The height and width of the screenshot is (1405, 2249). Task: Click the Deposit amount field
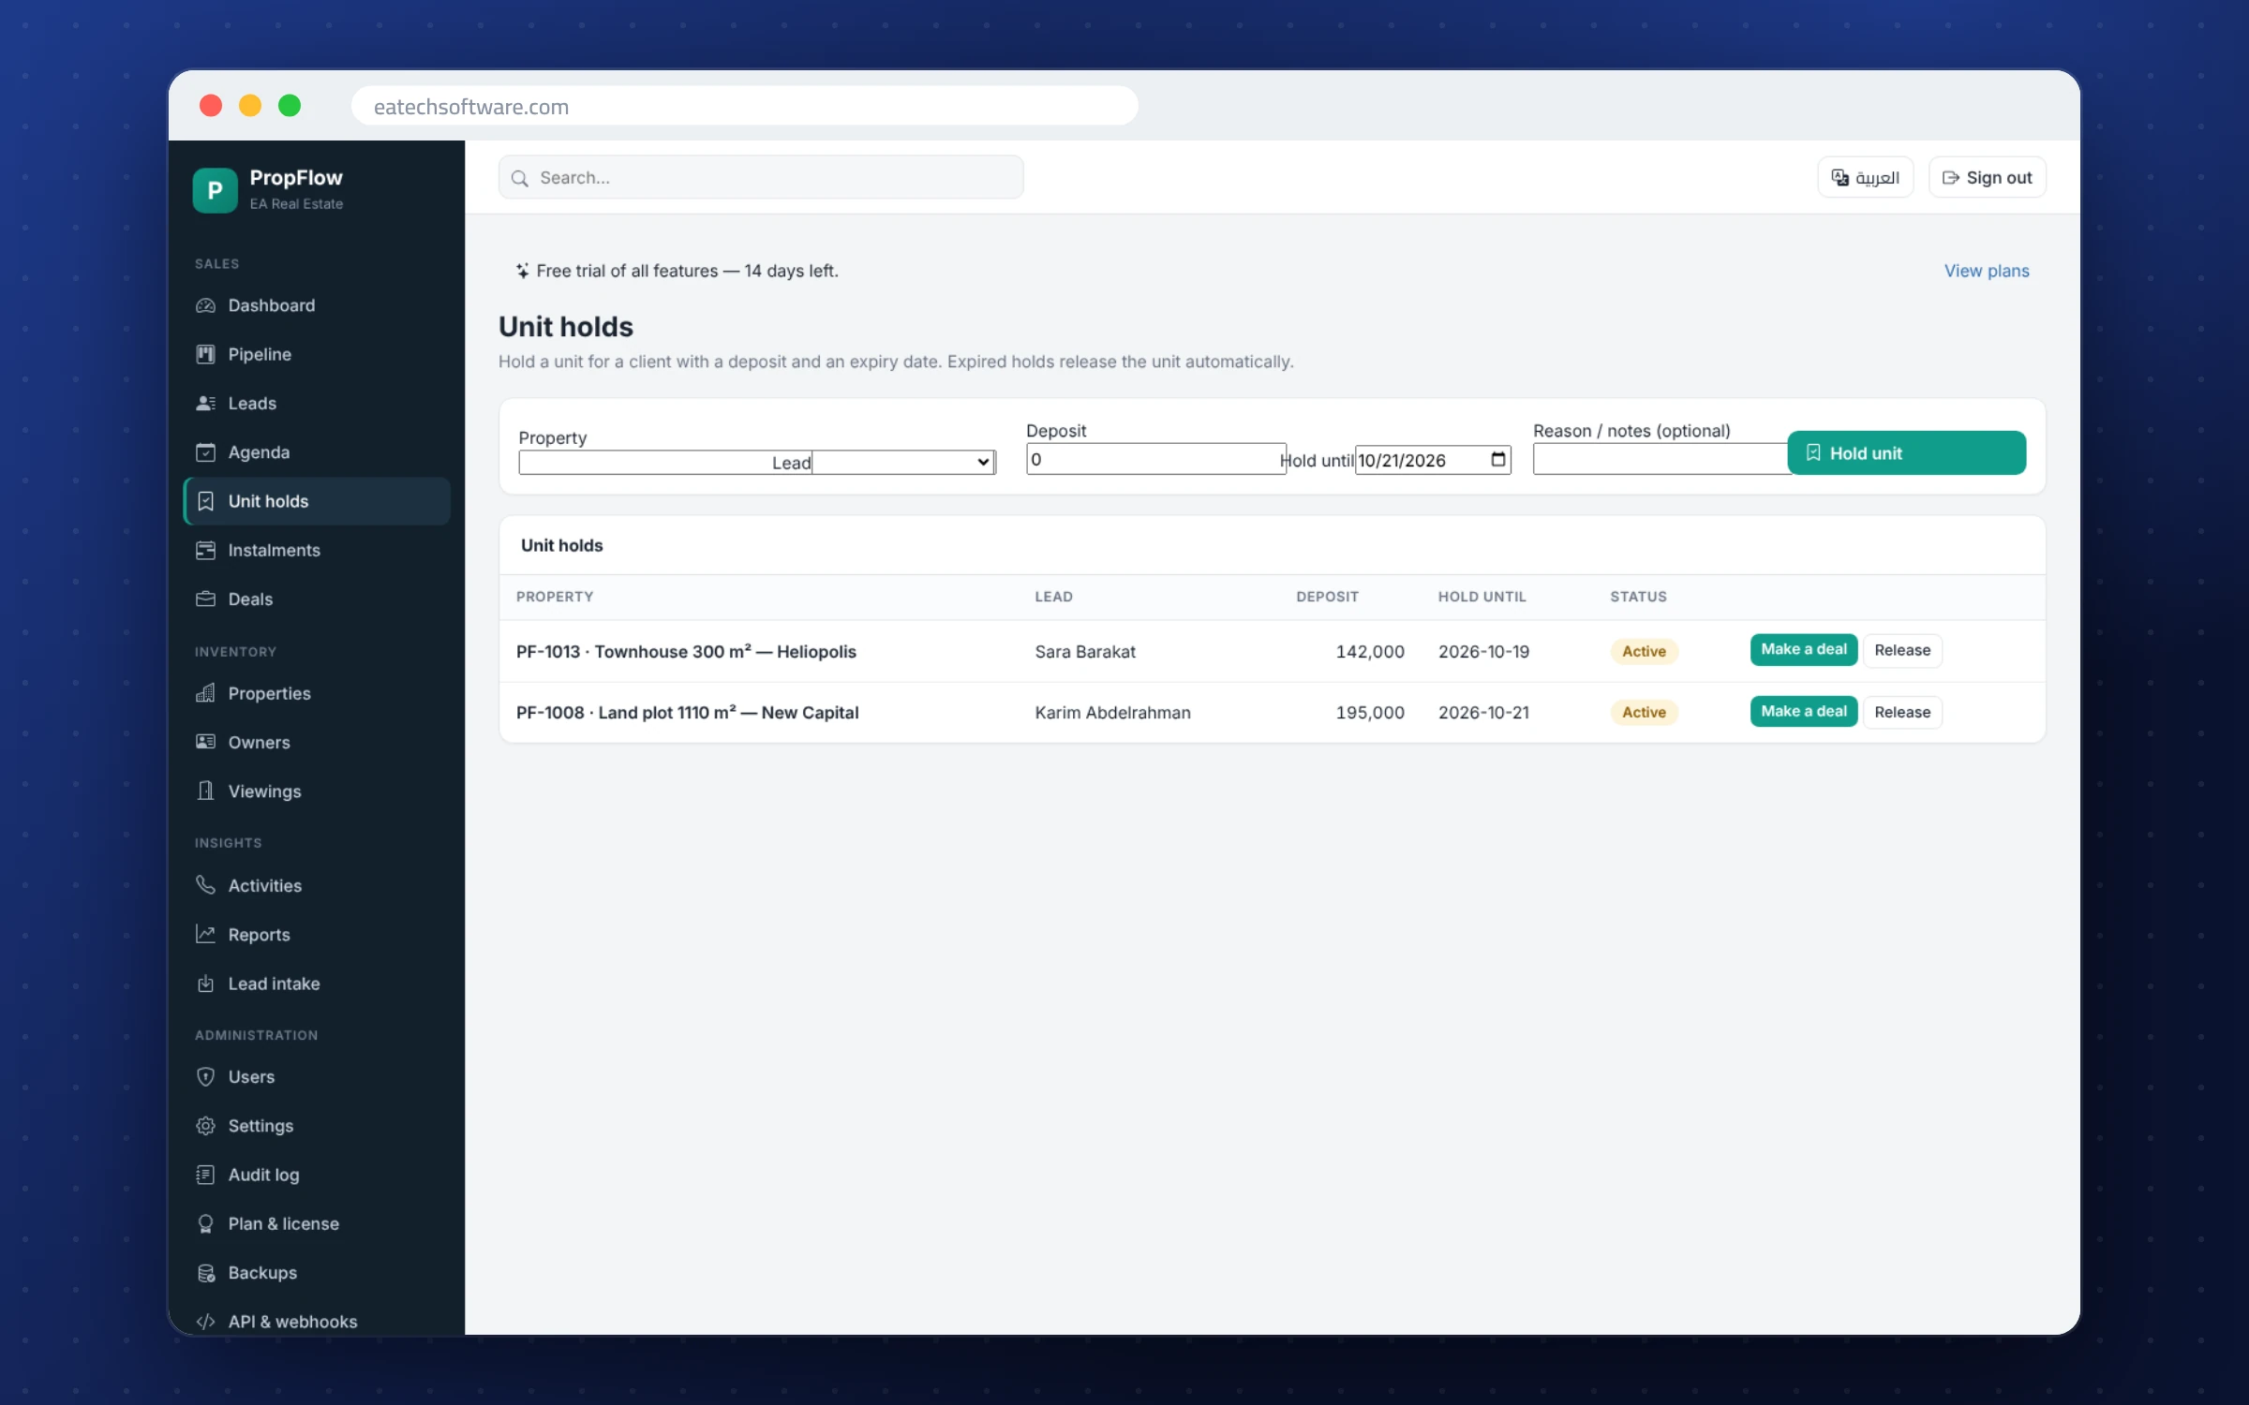click(1155, 459)
